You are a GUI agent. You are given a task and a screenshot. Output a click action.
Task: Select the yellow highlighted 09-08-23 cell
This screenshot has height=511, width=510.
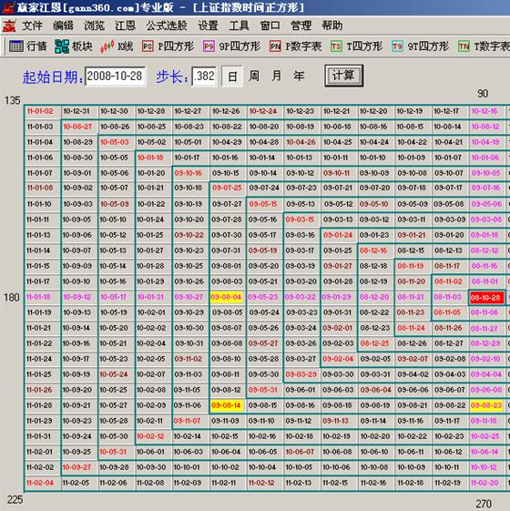coord(486,405)
